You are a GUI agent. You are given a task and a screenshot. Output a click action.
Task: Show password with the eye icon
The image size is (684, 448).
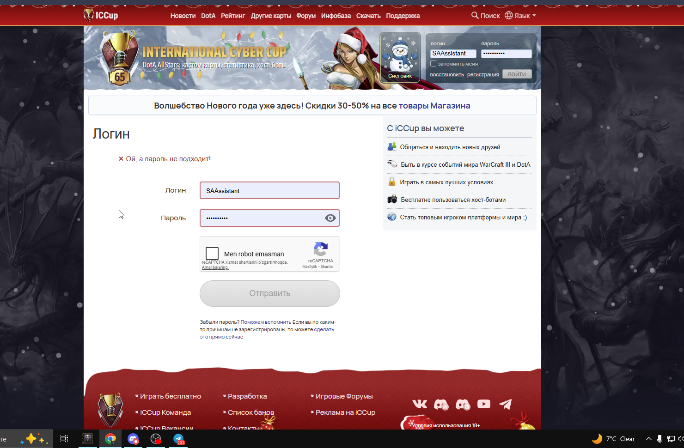(330, 218)
